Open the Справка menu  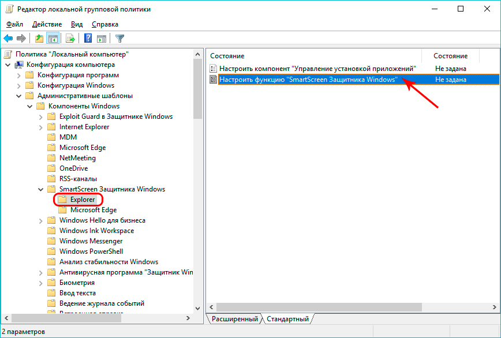(x=105, y=24)
